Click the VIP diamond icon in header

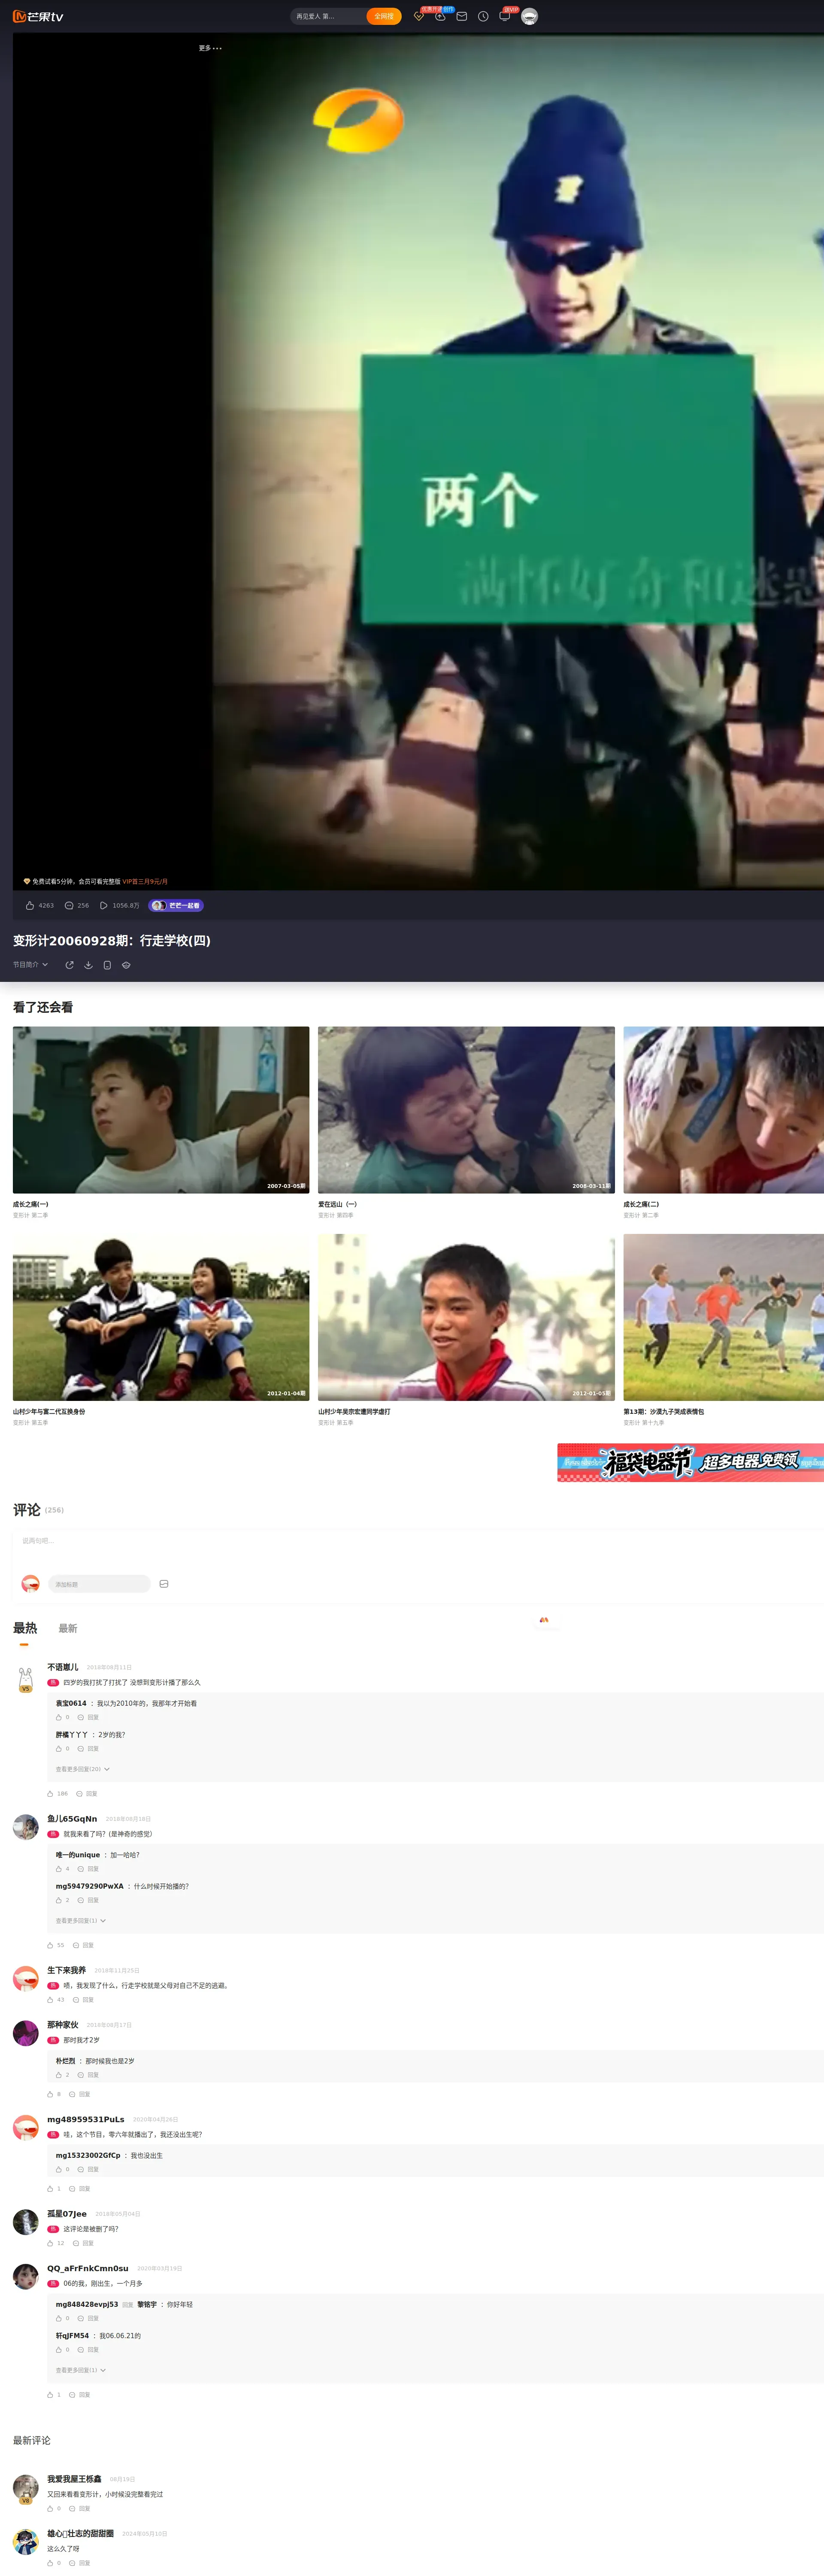[419, 16]
